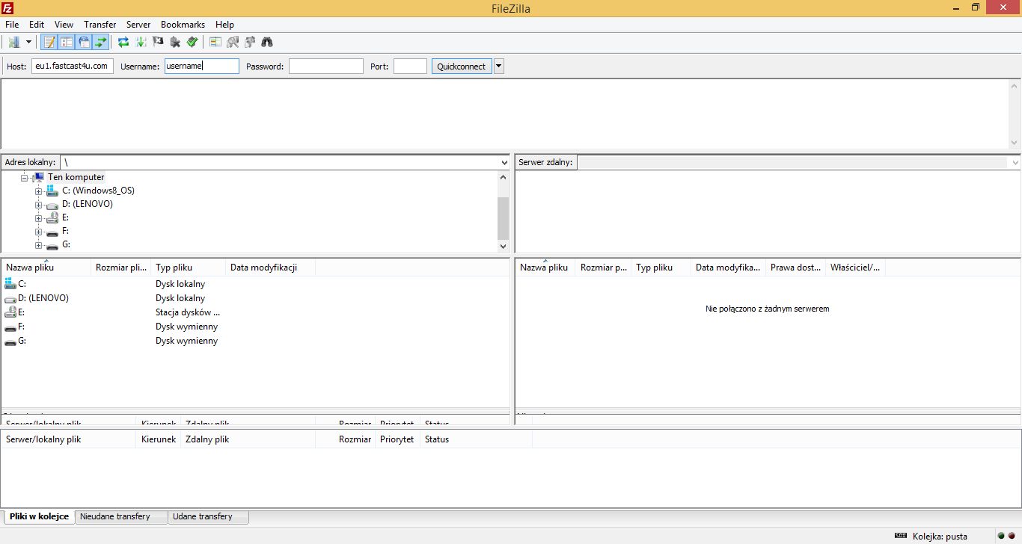Image resolution: width=1022 pixels, height=544 pixels.
Task: Click the green activity LED indicator
Action: [1000, 536]
